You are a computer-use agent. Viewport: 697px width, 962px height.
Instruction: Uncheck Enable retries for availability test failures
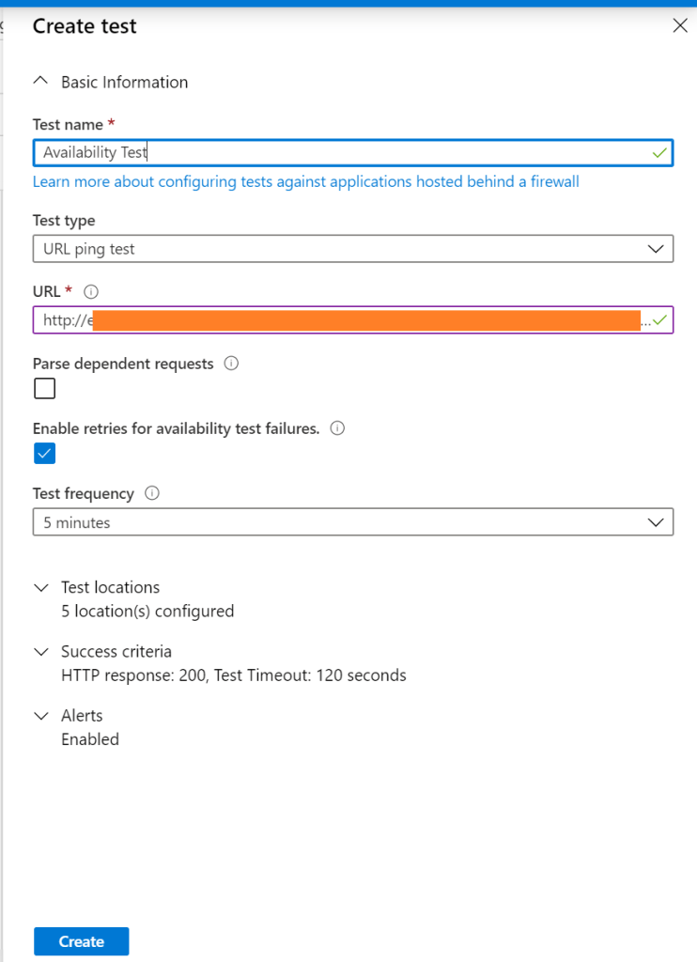[44, 454]
